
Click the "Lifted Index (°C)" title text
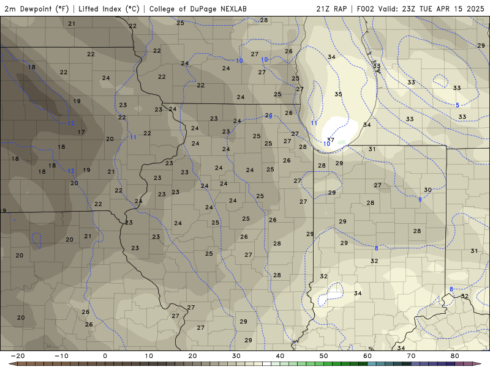click(x=109, y=9)
